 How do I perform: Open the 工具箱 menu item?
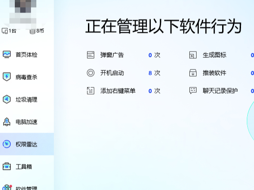click(x=27, y=166)
